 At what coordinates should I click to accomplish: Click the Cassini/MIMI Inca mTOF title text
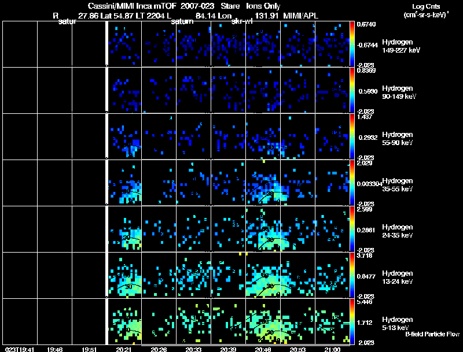tap(132, 6)
